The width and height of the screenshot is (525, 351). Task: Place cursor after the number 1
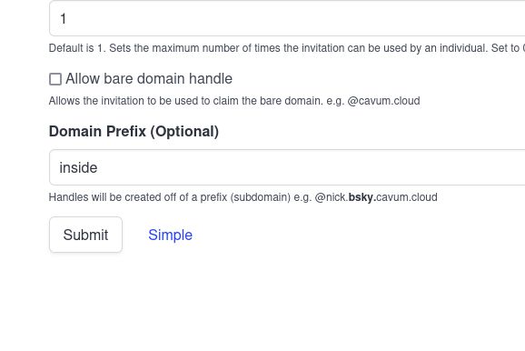(x=66, y=18)
